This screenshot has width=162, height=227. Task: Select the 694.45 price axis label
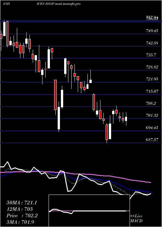(152, 128)
